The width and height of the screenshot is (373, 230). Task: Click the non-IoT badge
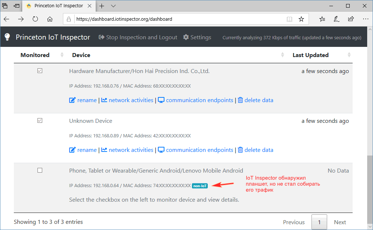click(x=200, y=186)
